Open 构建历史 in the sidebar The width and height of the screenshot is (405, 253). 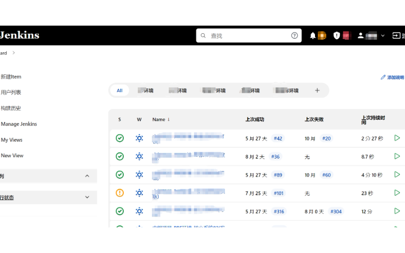coord(11,108)
